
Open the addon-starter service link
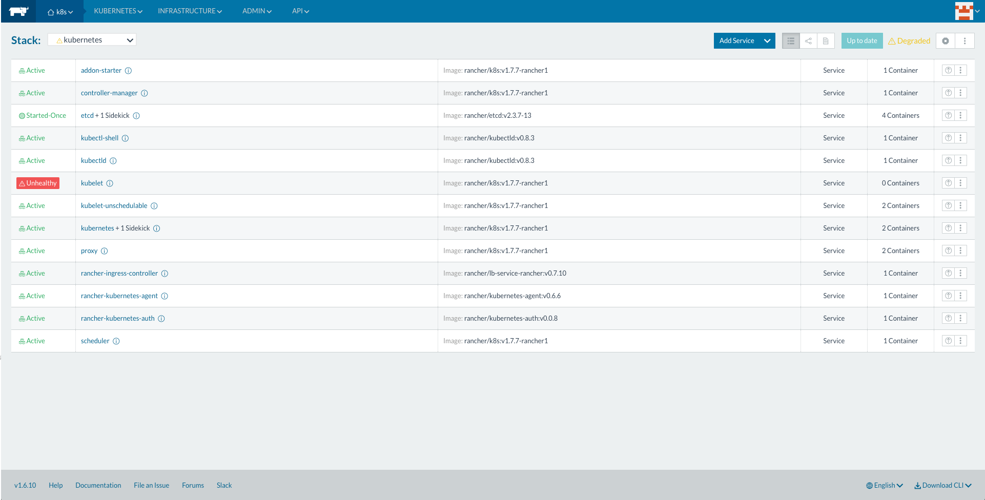(101, 71)
